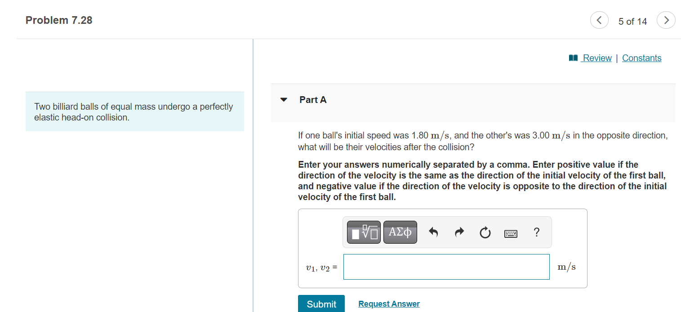Collapse Part A with its disclosure triangle

tap(283, 100)
